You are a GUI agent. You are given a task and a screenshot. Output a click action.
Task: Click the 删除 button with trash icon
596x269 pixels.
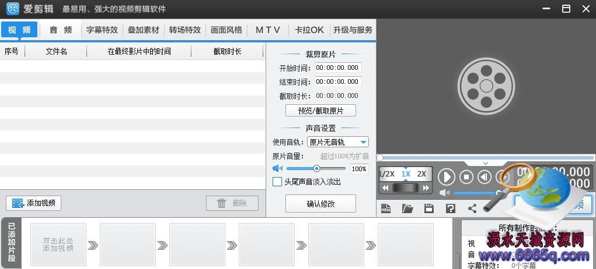click(232, 203)
